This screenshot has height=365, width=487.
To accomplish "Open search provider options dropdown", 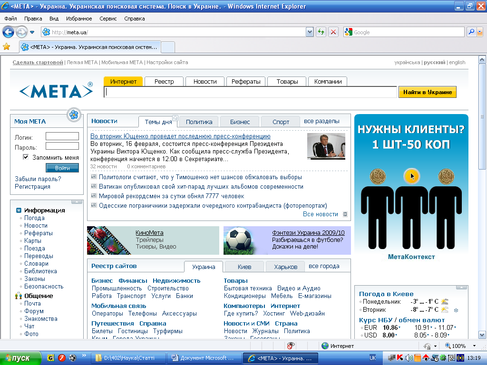I will [x=480, y=32].
